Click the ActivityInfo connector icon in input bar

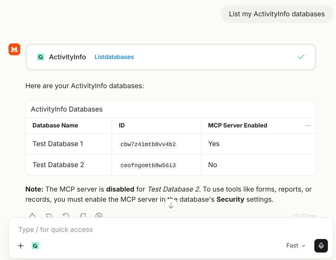pos(35,246)
